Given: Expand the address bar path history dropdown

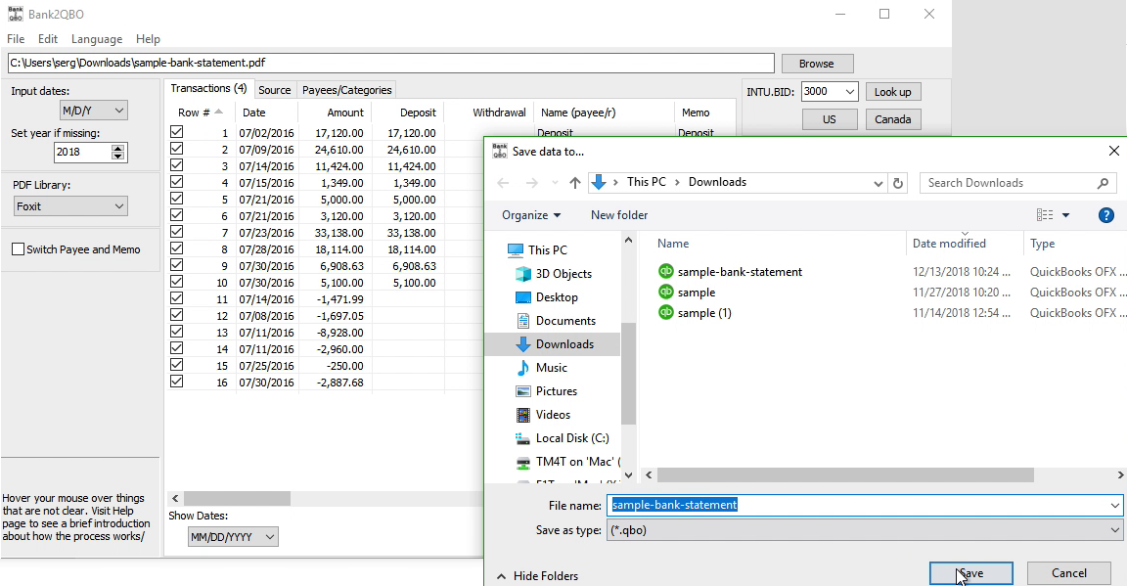Looking at the screenshot, I should (878, 183).
